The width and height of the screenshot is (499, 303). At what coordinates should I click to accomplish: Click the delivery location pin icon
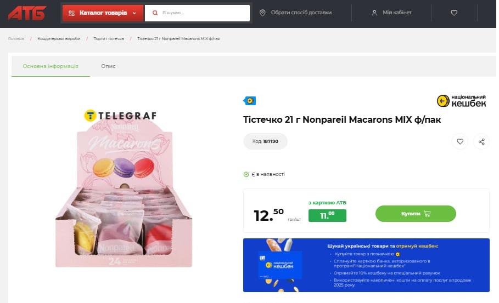(262, 13)
